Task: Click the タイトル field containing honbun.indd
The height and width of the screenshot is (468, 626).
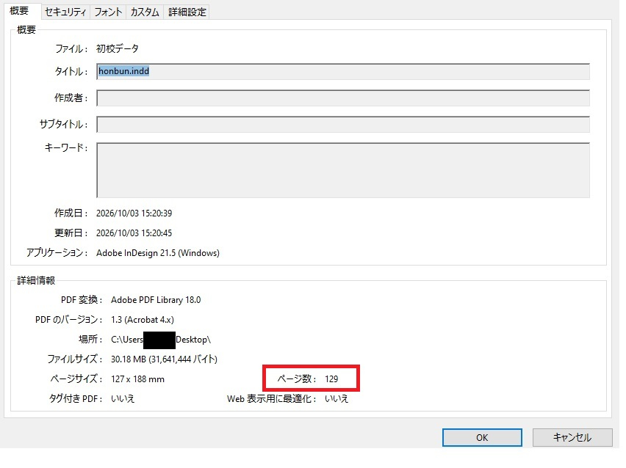Action: click(x=343, y=71)
